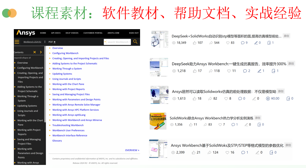Click the Contents panel next arrow
The height and width of the screenshot is (168, 306).
coord(41,52)
